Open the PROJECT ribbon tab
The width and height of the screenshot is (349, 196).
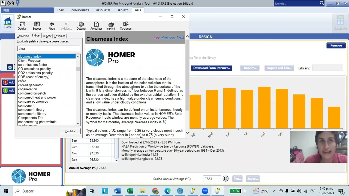click(x=122, y=10)
